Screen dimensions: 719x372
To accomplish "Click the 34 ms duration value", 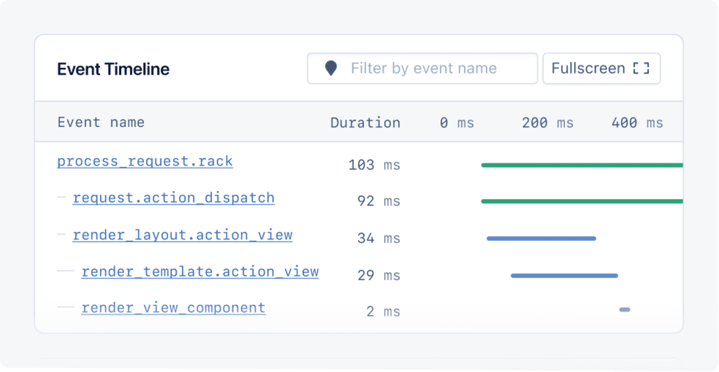I will click(x=379, y=238).
